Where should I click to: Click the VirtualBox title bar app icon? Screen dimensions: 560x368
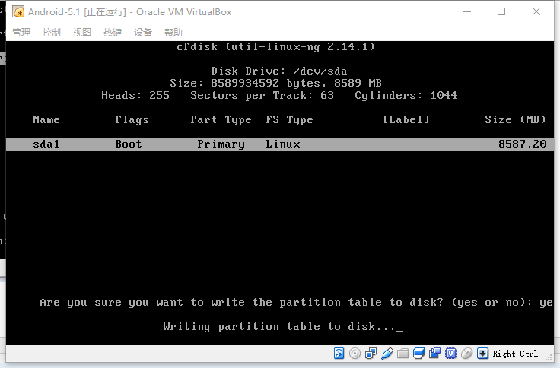click(x=18, y=12)
